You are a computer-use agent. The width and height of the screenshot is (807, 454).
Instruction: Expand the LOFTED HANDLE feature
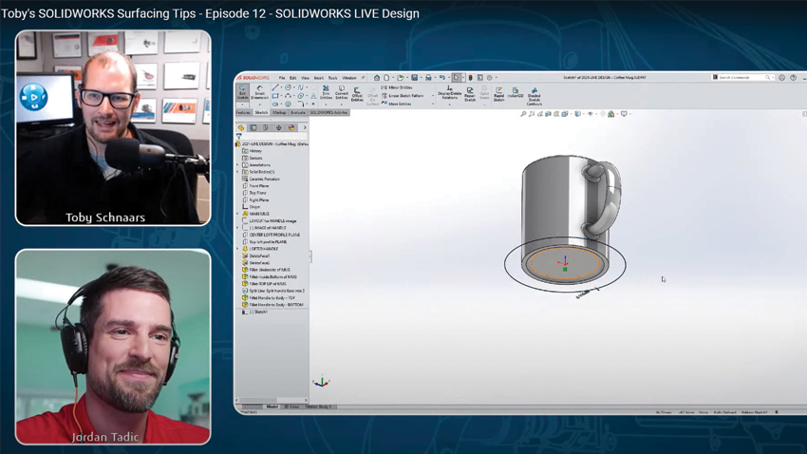click(237, 249)
